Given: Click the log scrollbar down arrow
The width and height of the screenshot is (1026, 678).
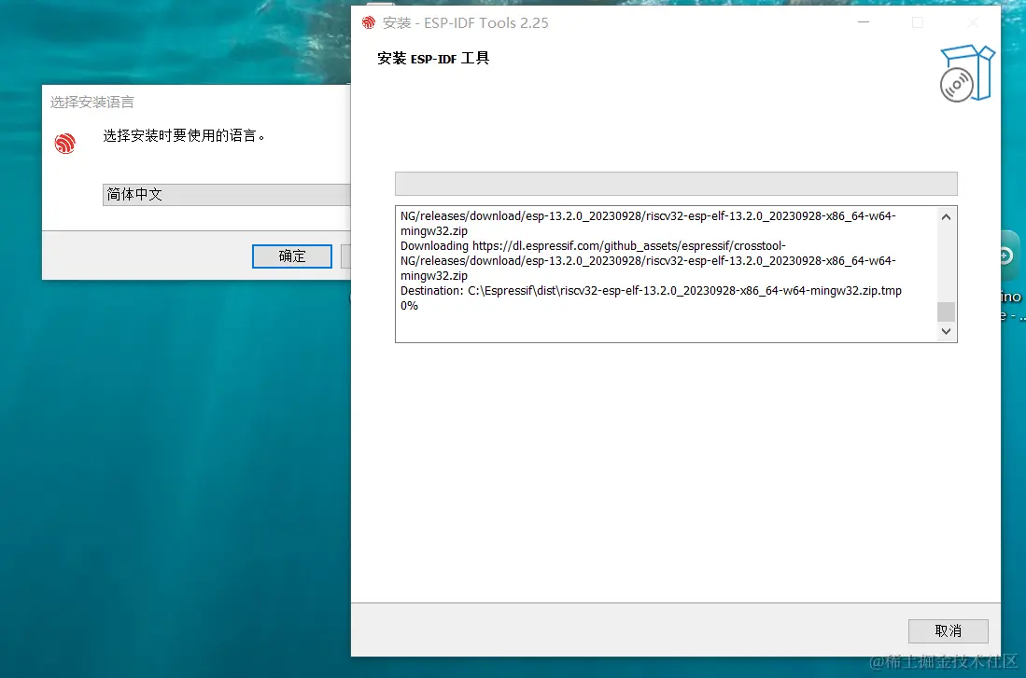Looking at the screenshot, I should pyautogui.click(x=946, y=331).
